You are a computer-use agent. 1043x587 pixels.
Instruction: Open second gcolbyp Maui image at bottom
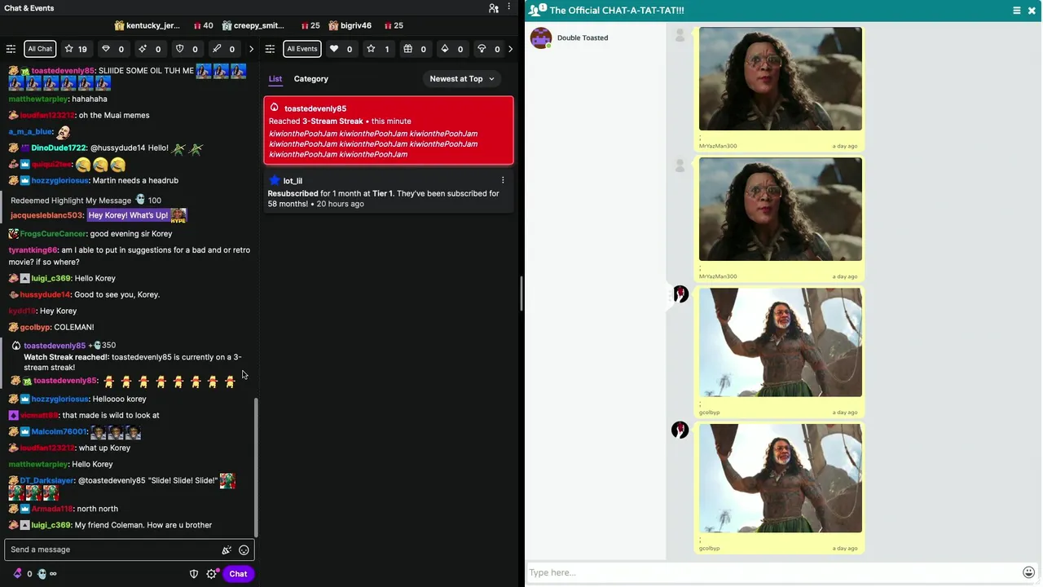780,479
